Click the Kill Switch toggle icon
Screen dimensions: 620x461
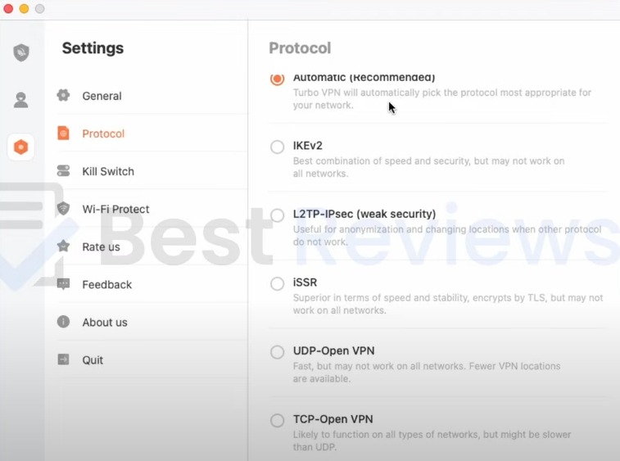63,171
